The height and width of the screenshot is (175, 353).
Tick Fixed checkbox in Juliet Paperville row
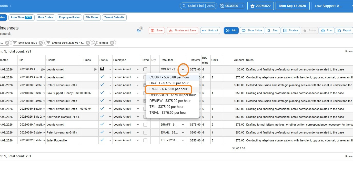(145, 140)
